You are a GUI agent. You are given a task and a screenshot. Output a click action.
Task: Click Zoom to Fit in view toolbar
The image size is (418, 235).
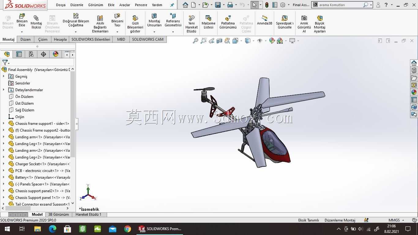195,41
